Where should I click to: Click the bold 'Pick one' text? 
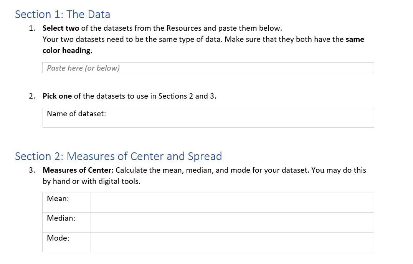coord(57,96)
